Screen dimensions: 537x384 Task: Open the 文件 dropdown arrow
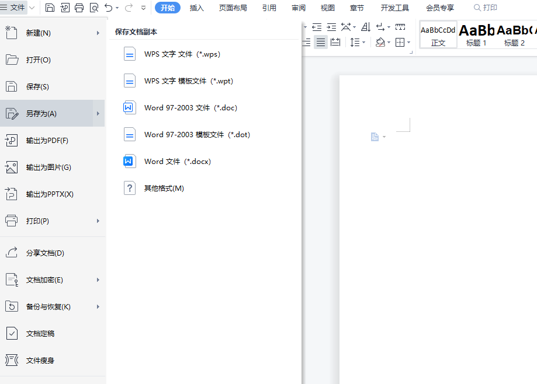(x=32, y=8)
